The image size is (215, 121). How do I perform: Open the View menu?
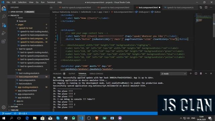[31, 2]
